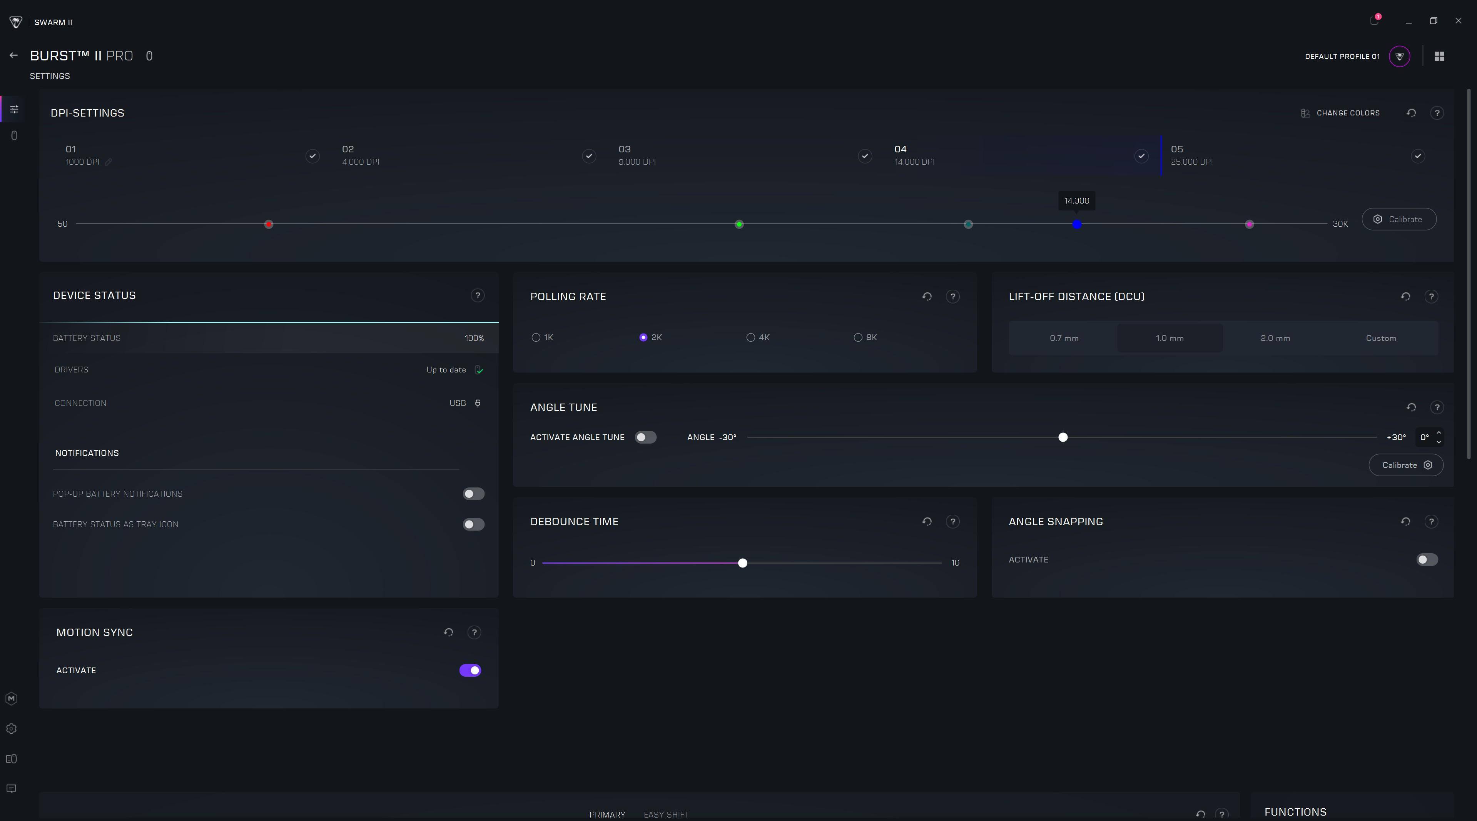Screen dimensions: 1477x821
Task: Decrease angle value with down stepper arrow
Action: coord(1439,442)
